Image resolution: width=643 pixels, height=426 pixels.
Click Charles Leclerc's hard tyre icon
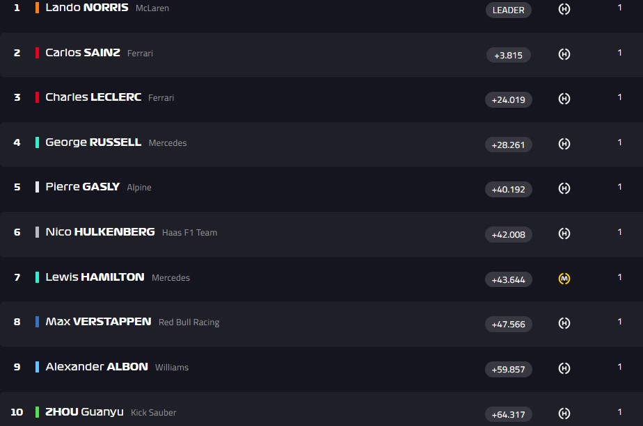[564, 99]
